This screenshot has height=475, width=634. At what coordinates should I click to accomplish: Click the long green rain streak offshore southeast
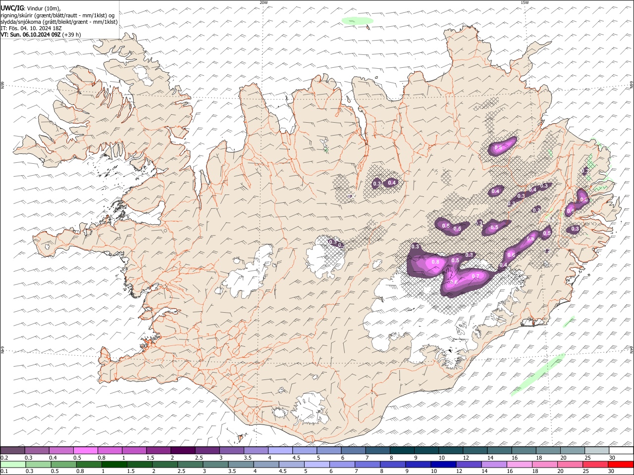538,375
